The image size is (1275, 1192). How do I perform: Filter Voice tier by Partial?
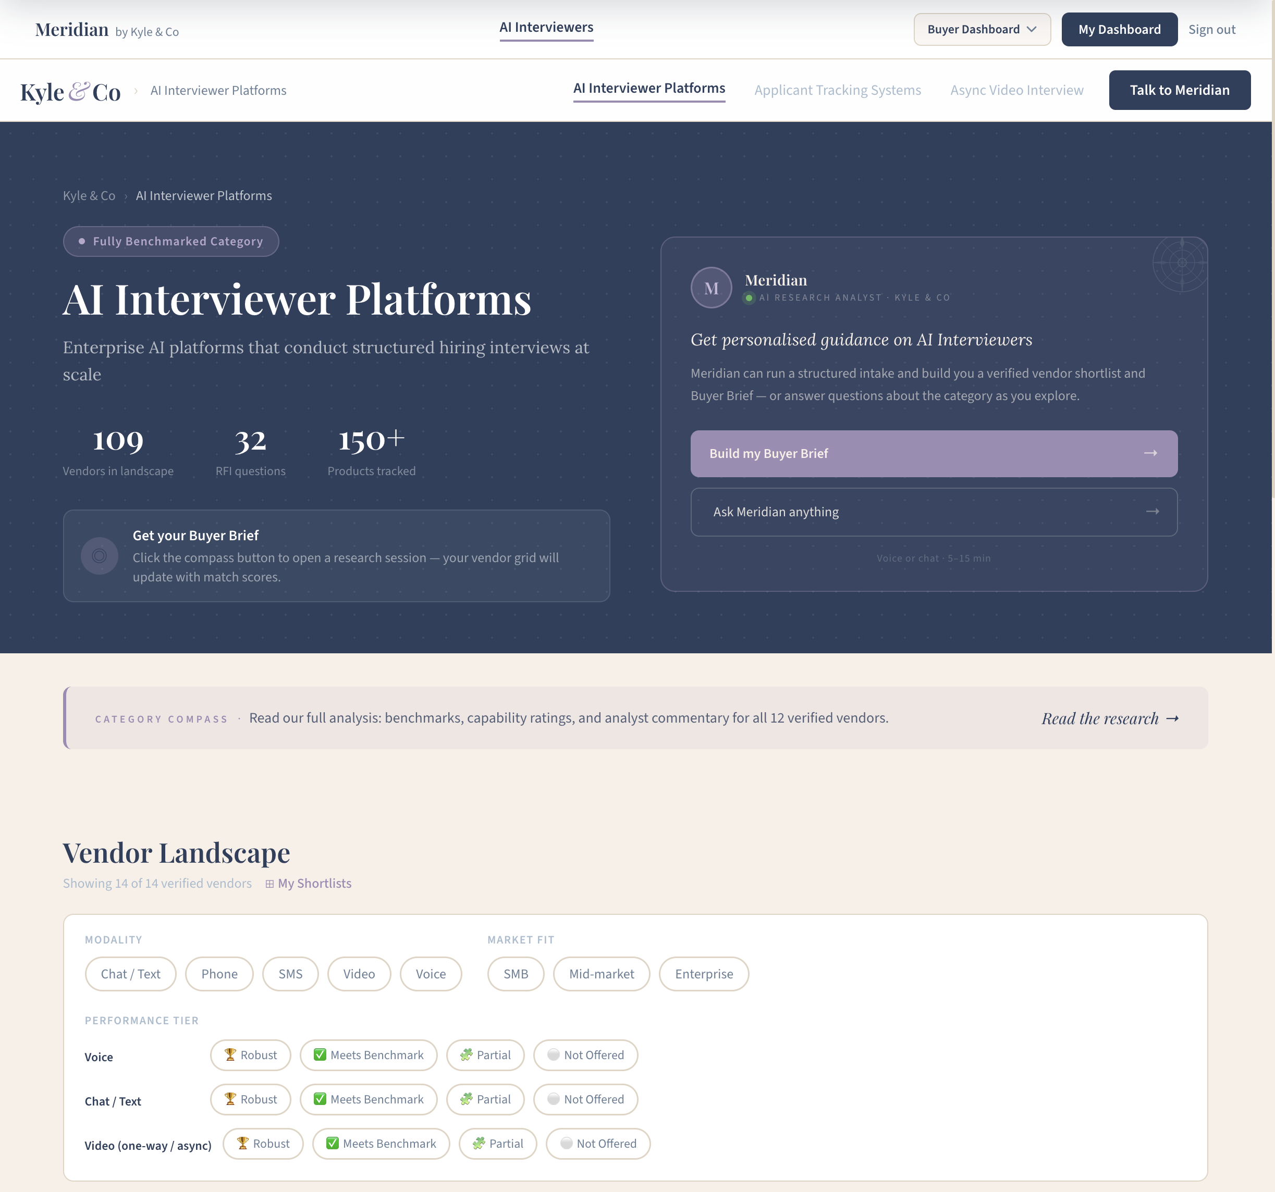point(485,1055)
